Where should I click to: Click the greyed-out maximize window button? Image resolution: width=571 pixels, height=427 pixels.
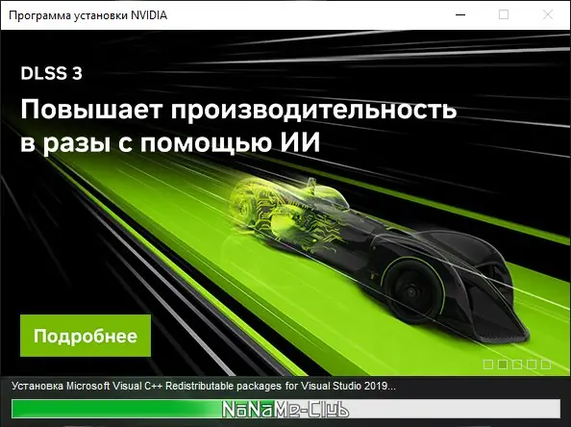[x=504, y=15]
